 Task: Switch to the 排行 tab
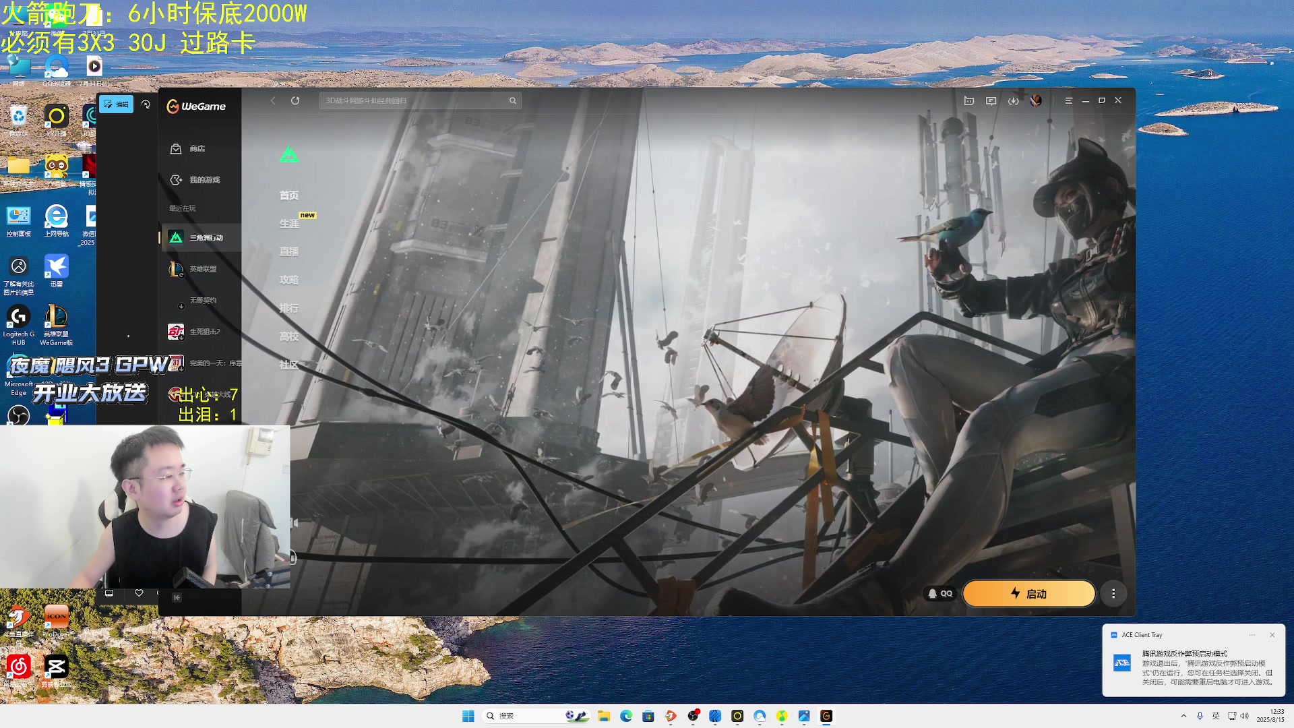click(289, 308)
